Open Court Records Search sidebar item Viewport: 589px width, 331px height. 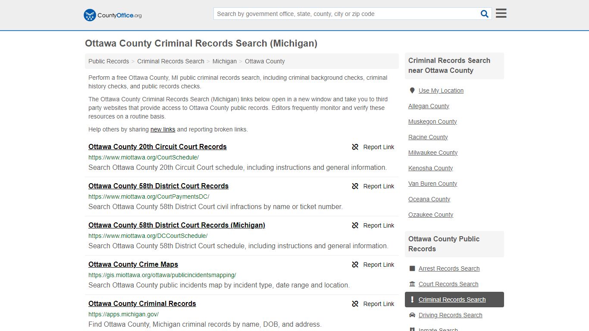(448, 284)
